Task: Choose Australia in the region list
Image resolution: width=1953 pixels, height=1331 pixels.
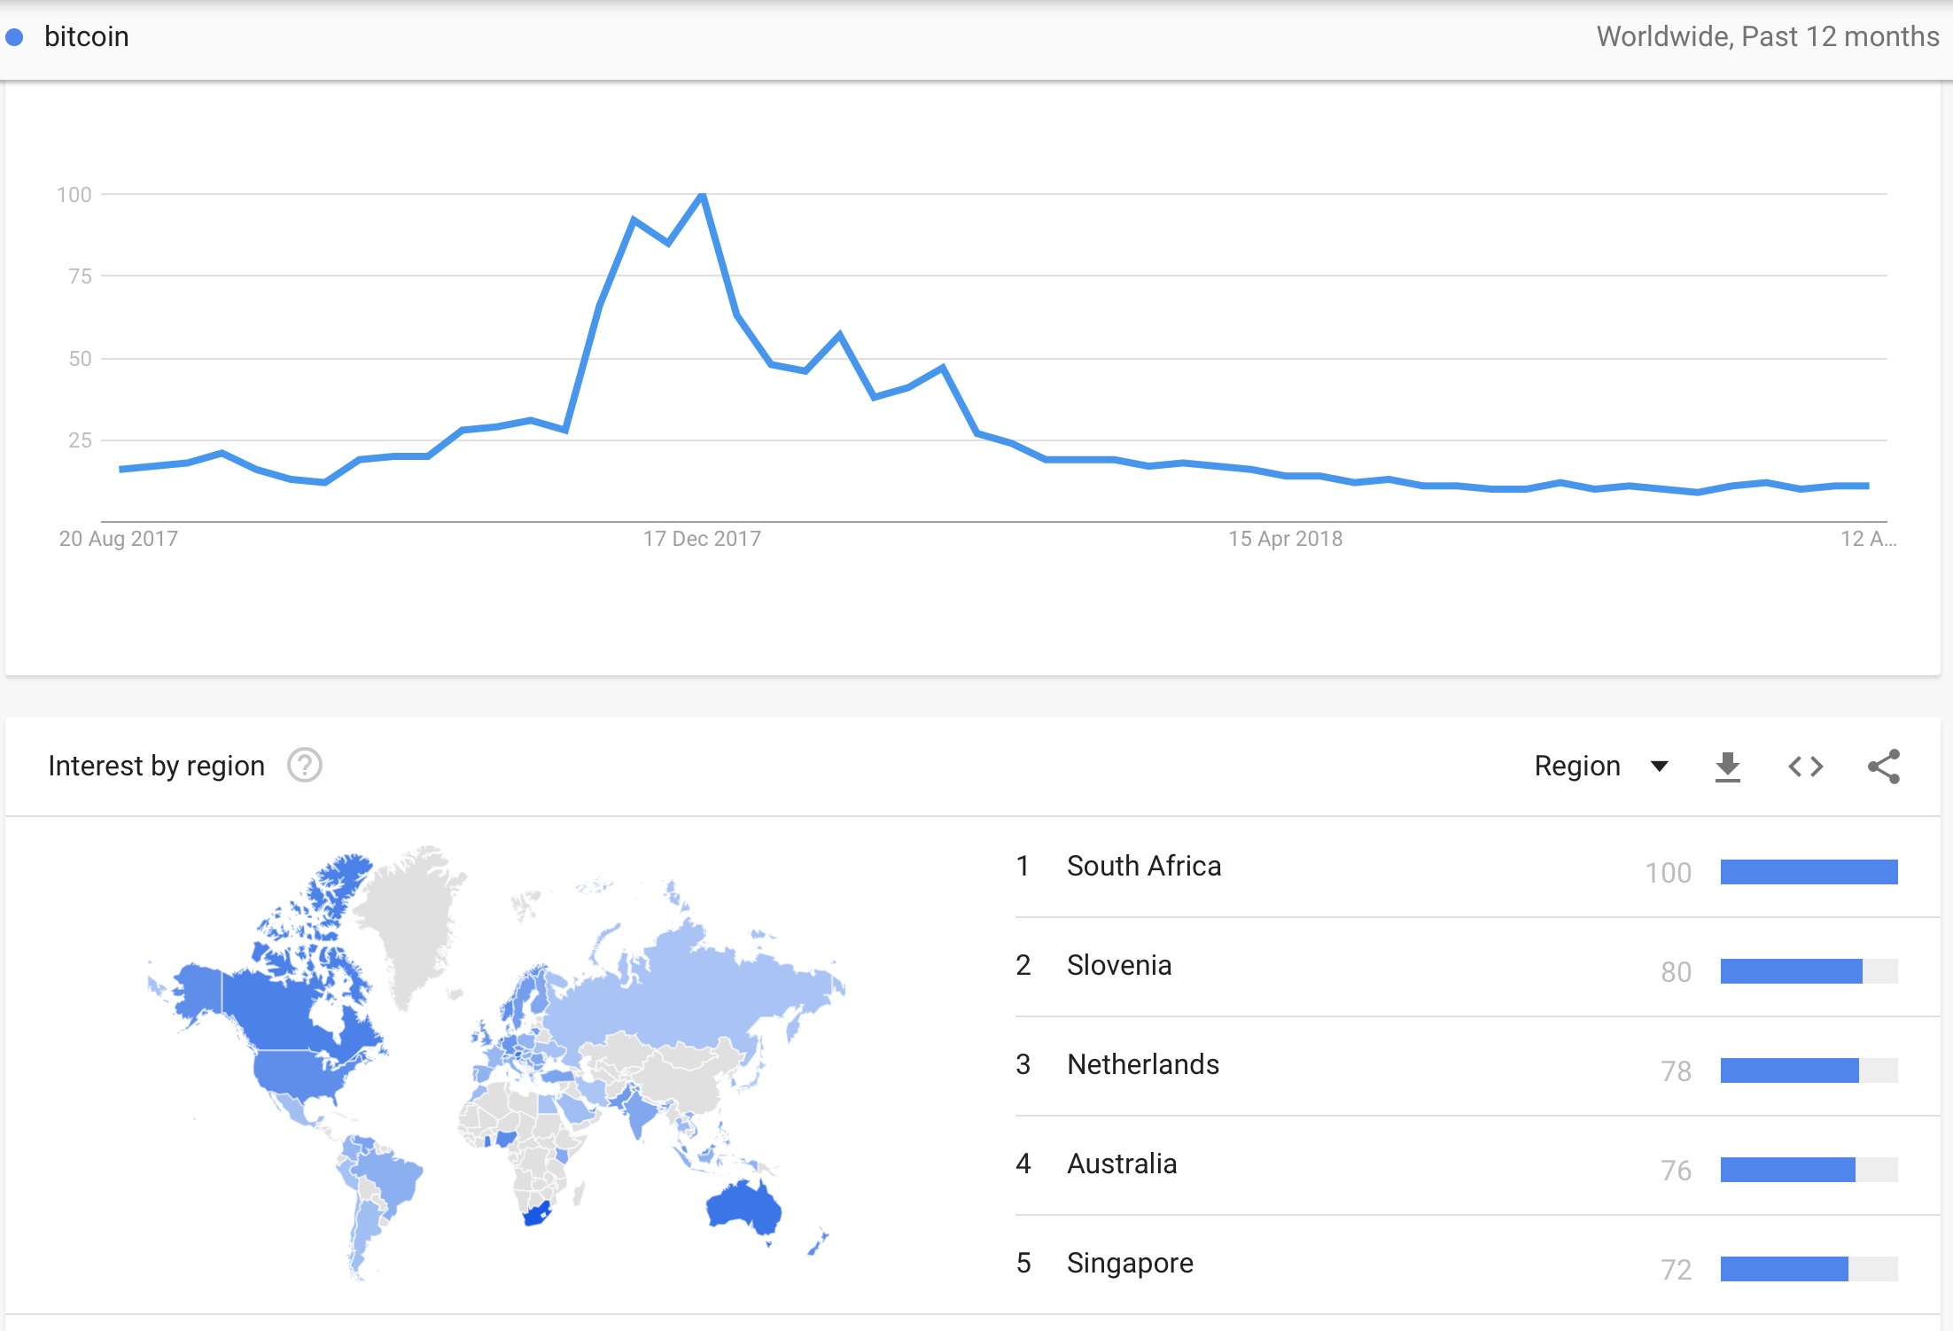Action: pos(1456,1165)
